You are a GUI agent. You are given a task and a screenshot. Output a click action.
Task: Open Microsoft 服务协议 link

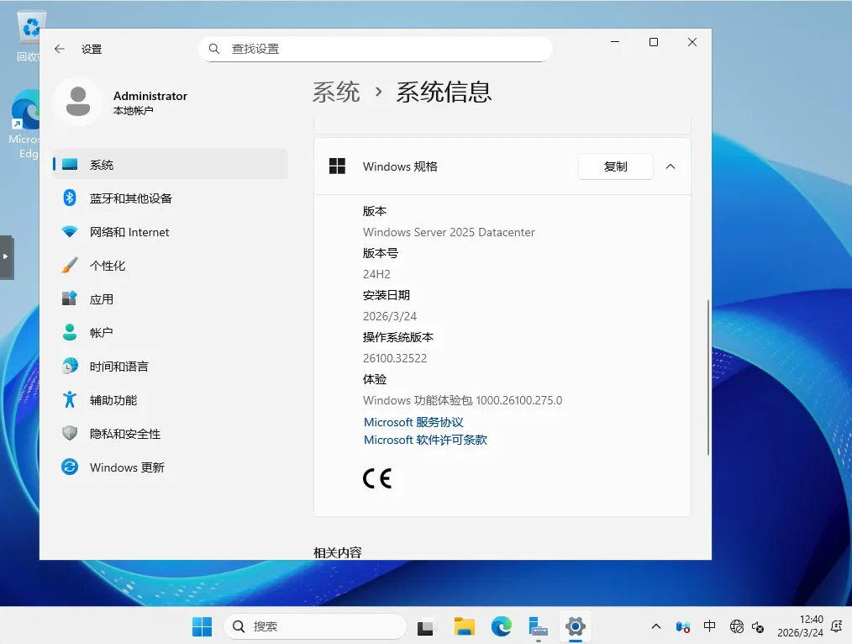click(413, 422)
